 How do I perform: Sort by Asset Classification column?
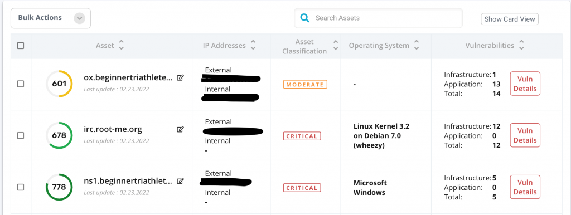click(x=335, y=46)
